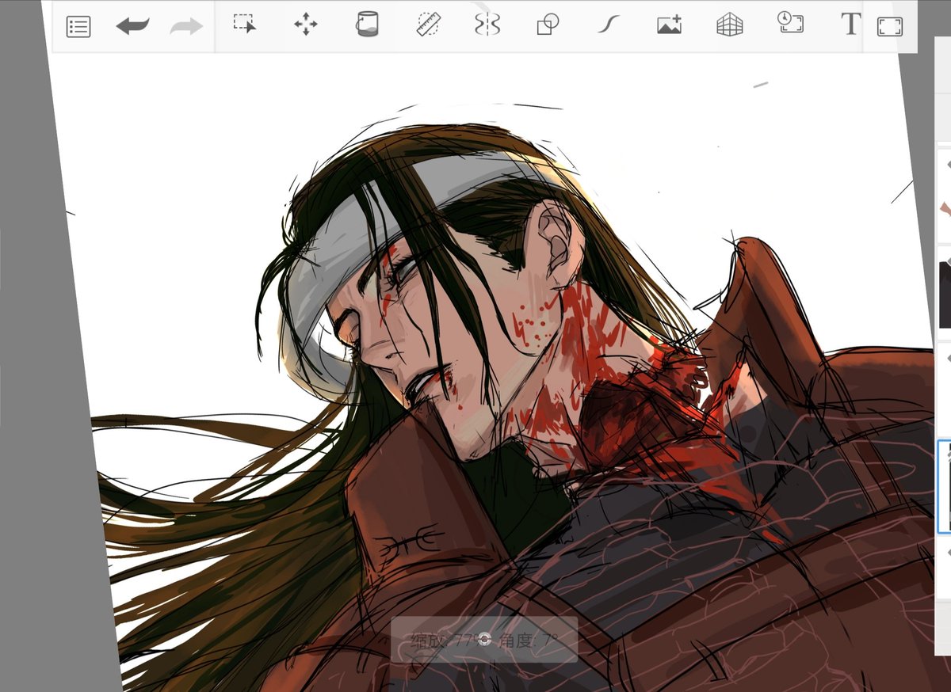The width and height of the screenshot is (951, 692).
Task: Import an image with Add Image icon
Action: pos(670,25)
